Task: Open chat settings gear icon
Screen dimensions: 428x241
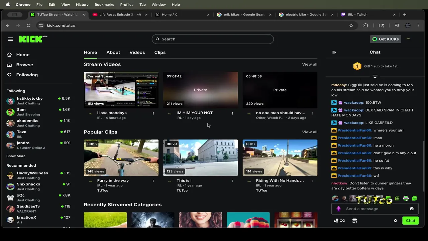Action: click(x=395, y=221)
